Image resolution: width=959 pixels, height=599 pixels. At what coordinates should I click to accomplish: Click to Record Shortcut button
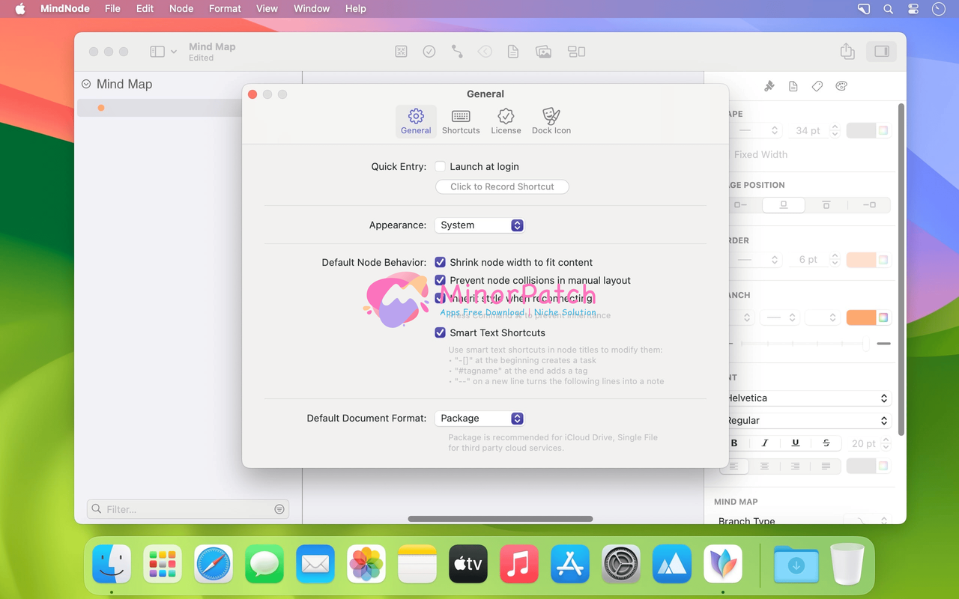point(502,186)
